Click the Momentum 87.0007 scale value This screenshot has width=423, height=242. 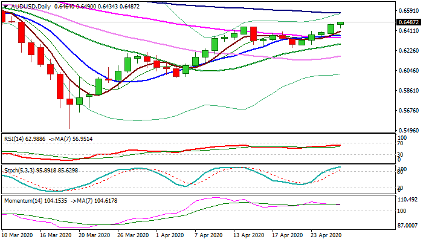pos(408,225)
